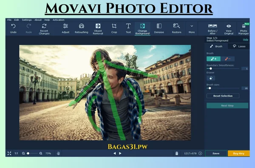The height and width of the screenshot is (168, 255).
Task: Switch to the Lasso tab
Action: [x=239, y=46]
